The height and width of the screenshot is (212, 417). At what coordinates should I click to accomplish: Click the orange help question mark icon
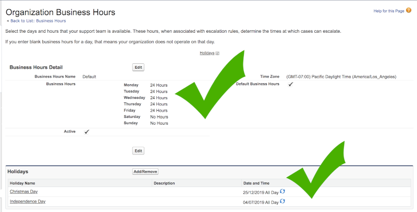pos(408,10)
